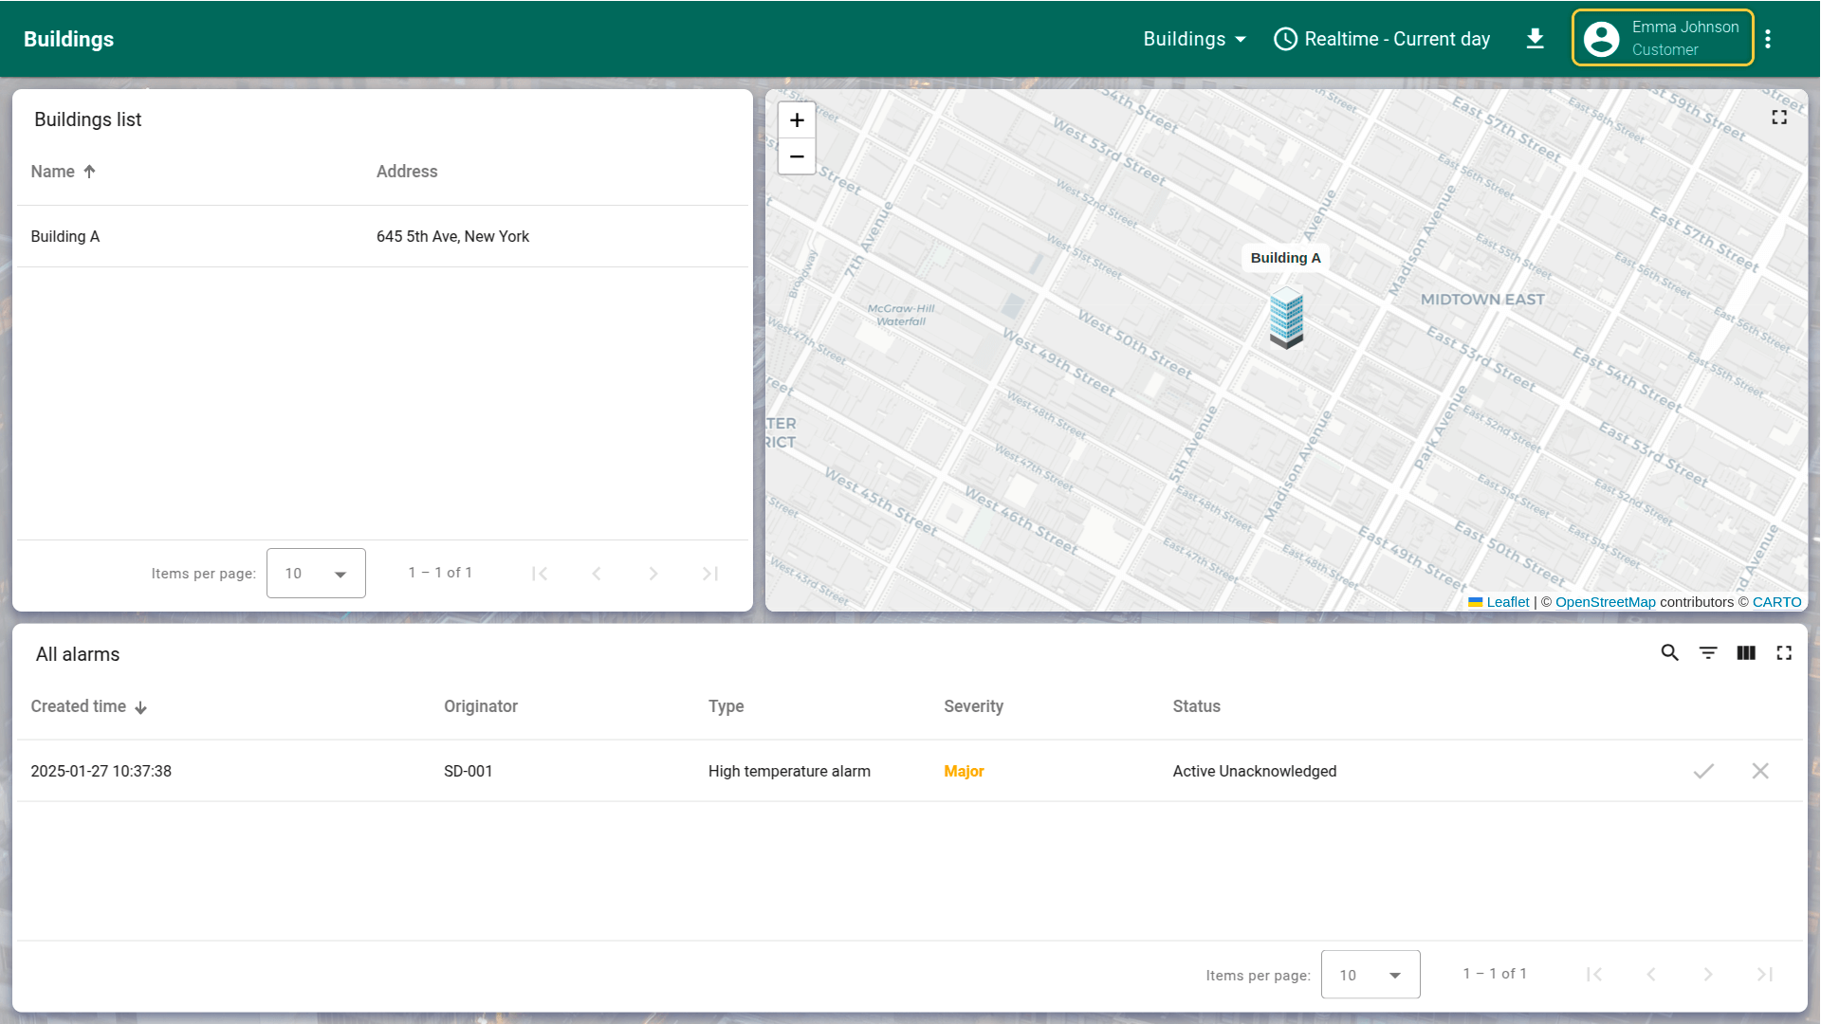This screenshot has width=1821, height=1024.
Task: Open the Realtime - Current day time window
Action: click(1382, 39)
